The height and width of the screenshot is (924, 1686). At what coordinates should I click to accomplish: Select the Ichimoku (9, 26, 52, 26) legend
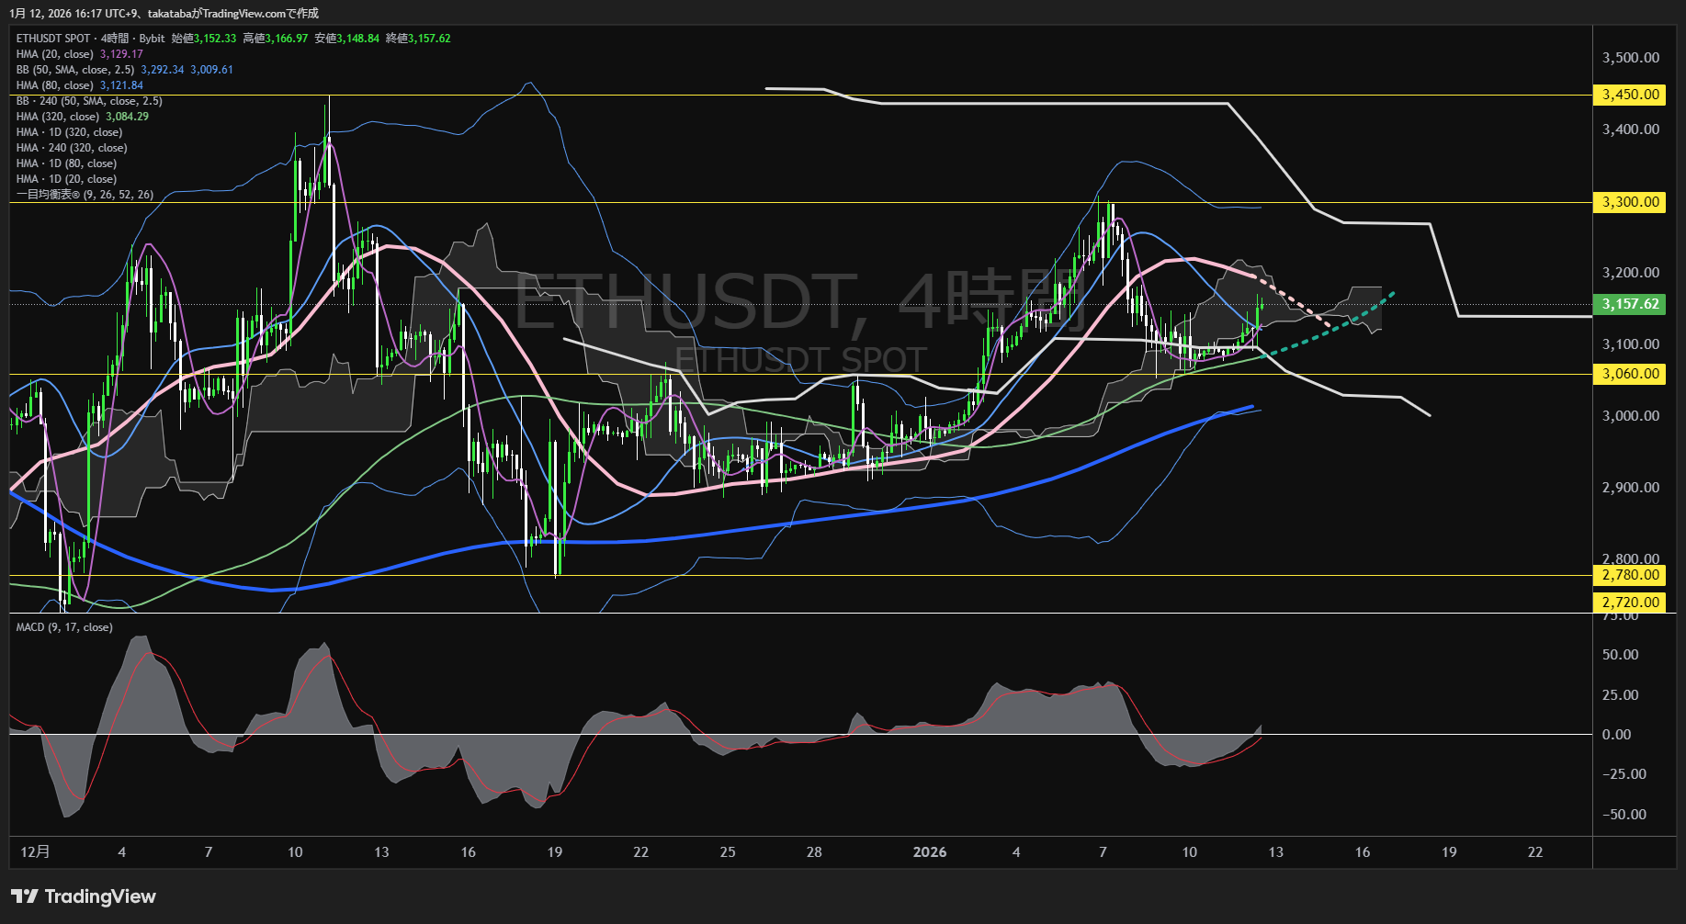(x=85, y=195)
